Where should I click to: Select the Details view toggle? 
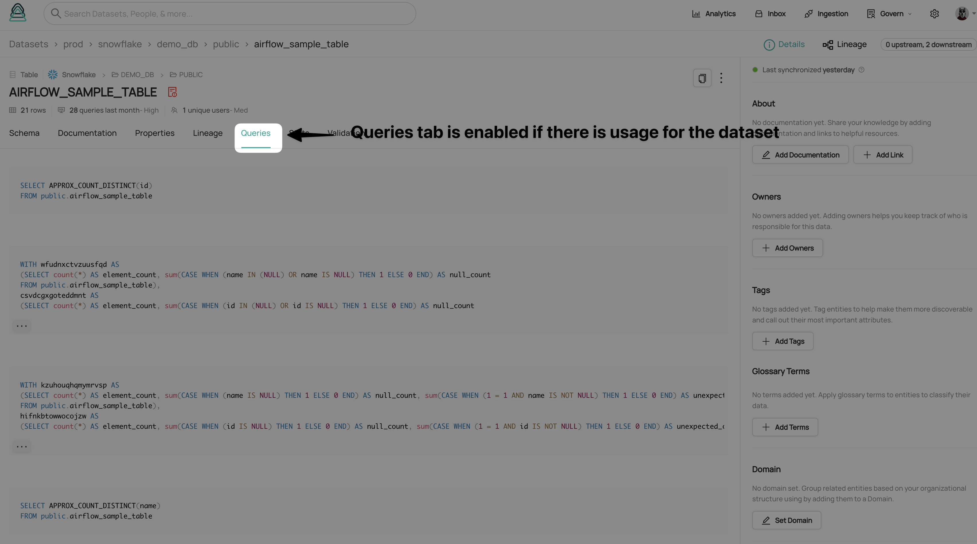(784, 45)
